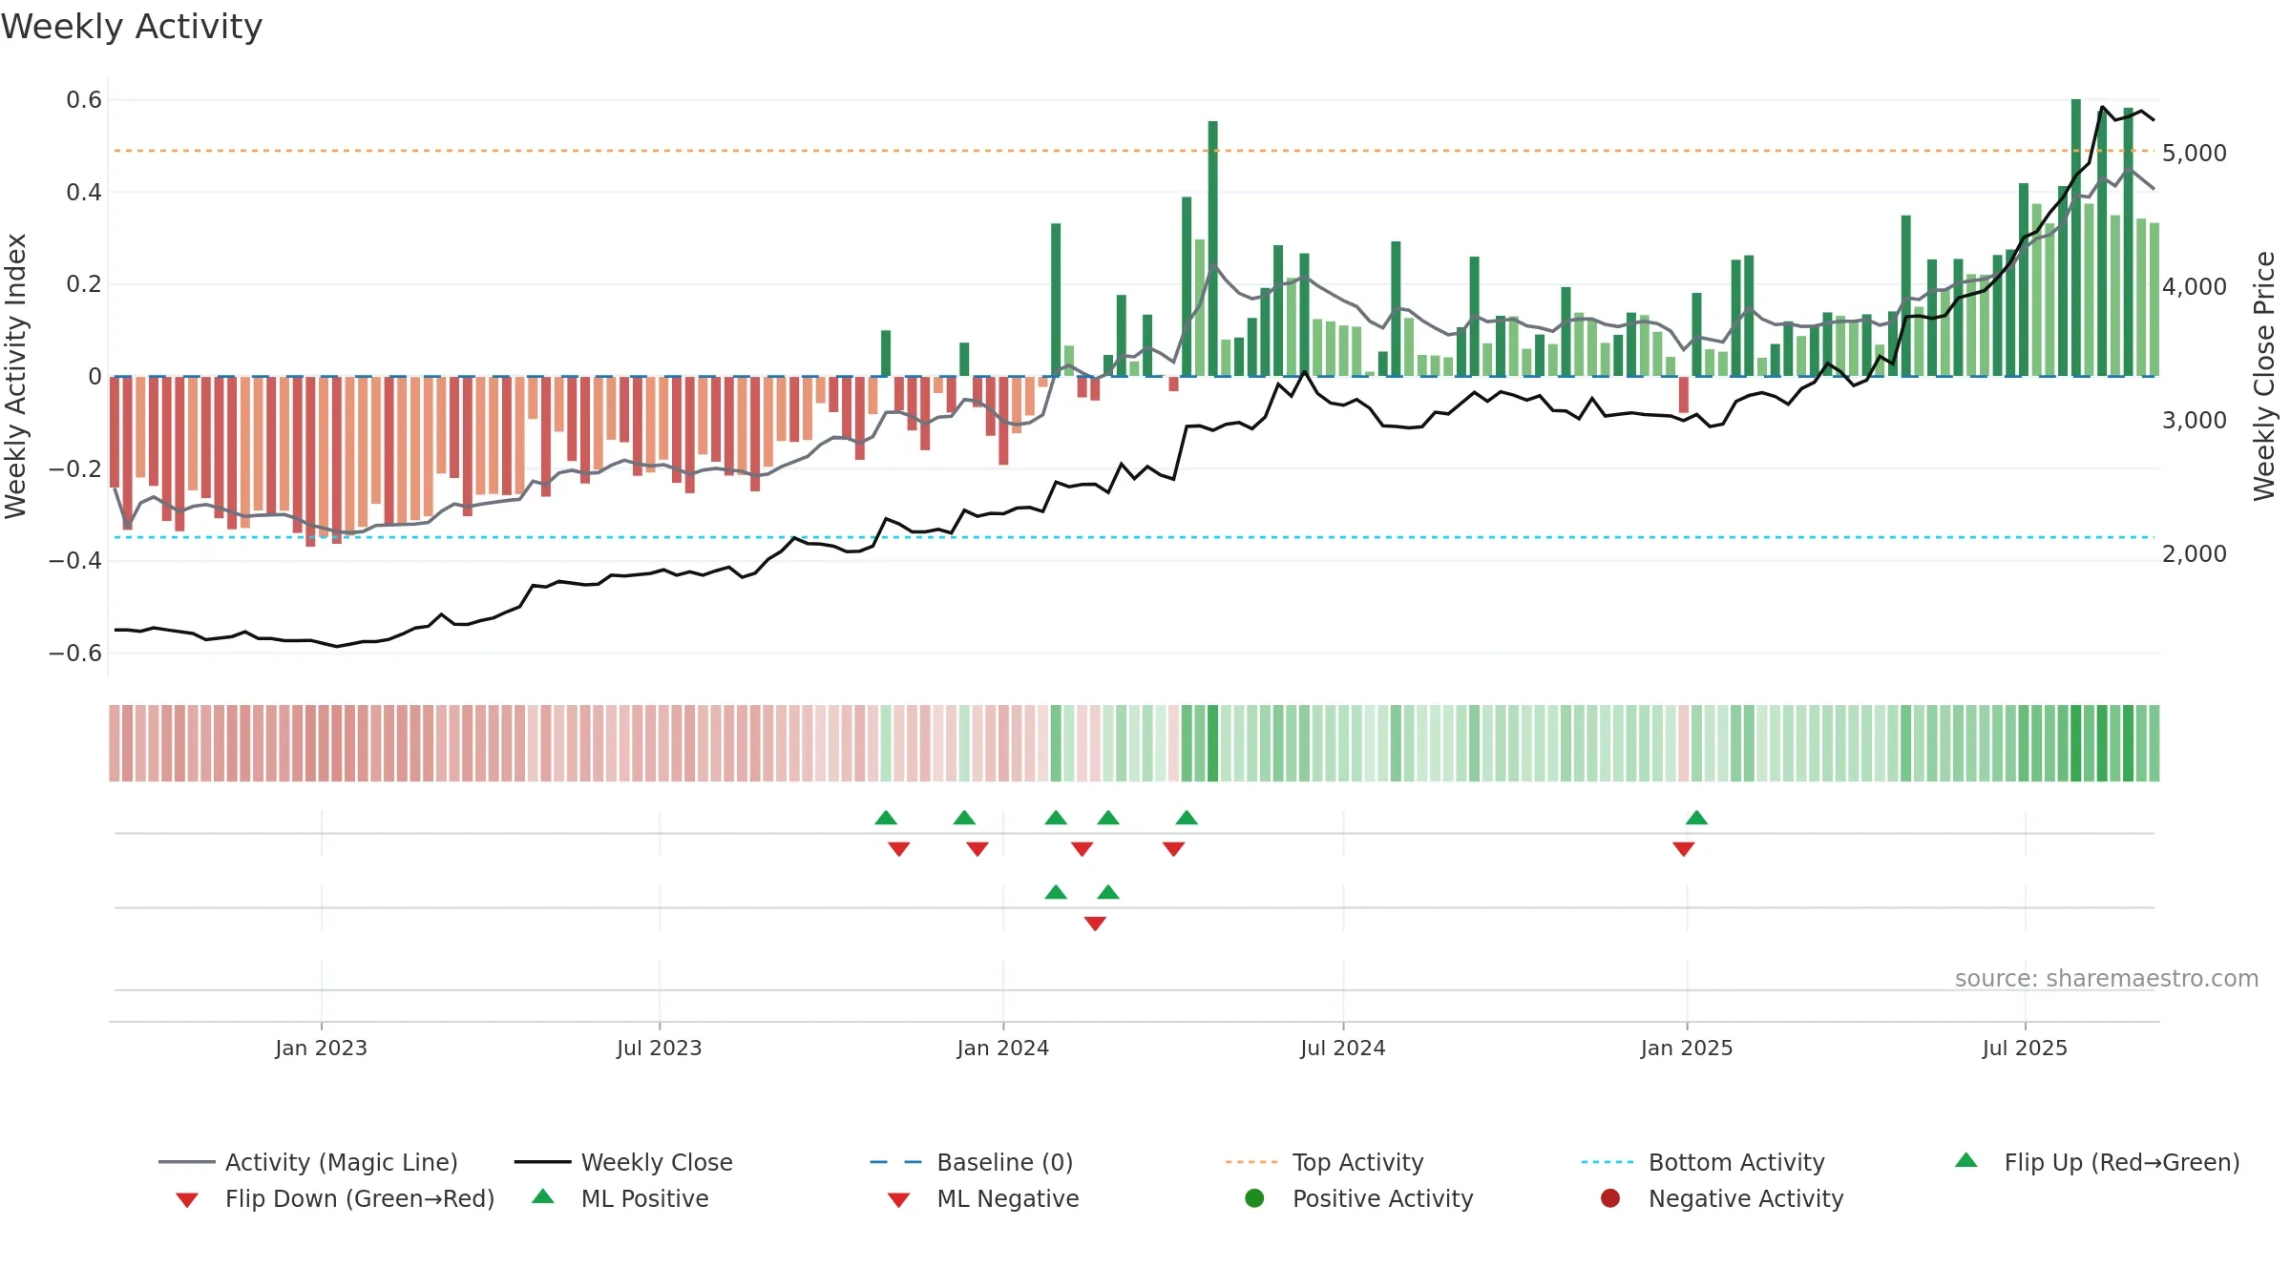This screenshot has height=1288, width=2291.
Task: Click the Weekly Close Price axis title
Action: coord(2264,376)
